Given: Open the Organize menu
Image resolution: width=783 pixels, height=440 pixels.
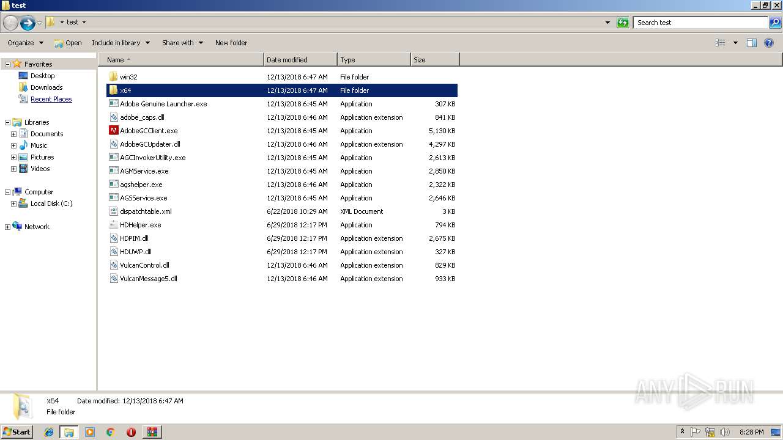Looking at the screenshot, I should click(26, 43).
